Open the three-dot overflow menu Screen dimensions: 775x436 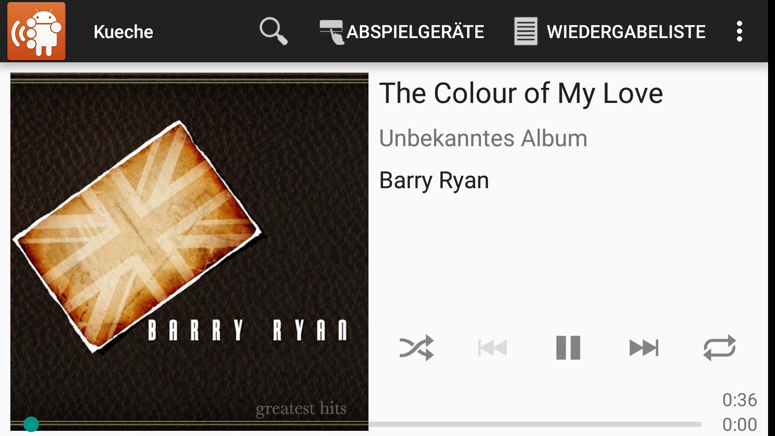click(x=740, y=31)
